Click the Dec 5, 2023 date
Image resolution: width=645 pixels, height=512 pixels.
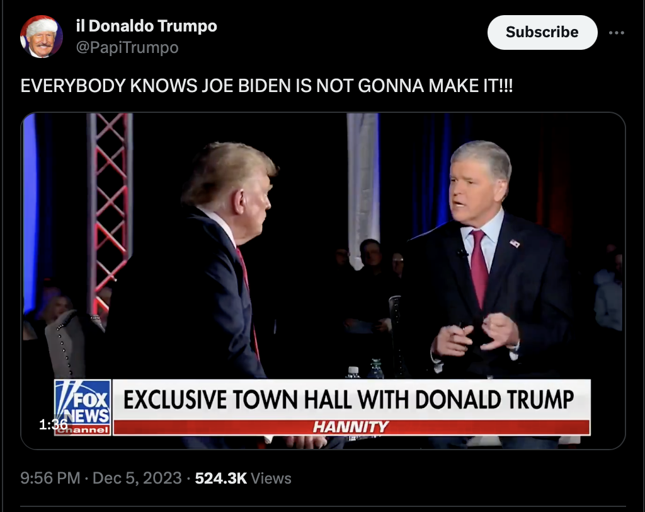(137, 478)
